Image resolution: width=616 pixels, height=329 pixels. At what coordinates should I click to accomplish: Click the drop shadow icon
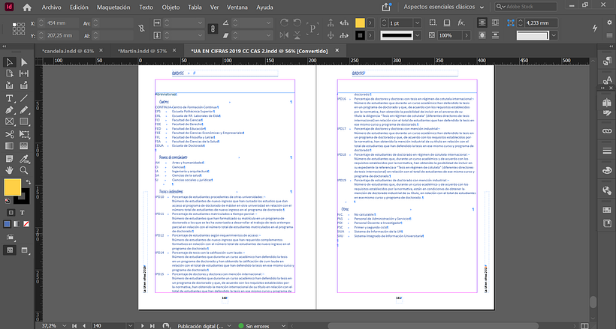pos(447,22)
